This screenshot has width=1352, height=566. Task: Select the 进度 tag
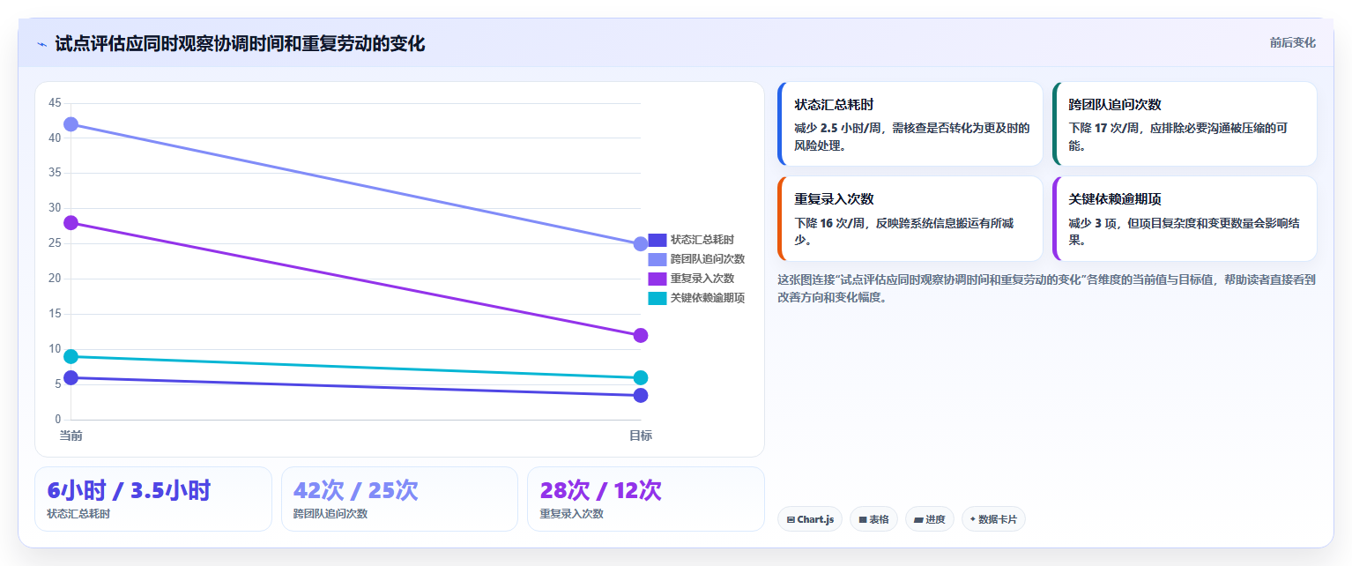[930, 519]
